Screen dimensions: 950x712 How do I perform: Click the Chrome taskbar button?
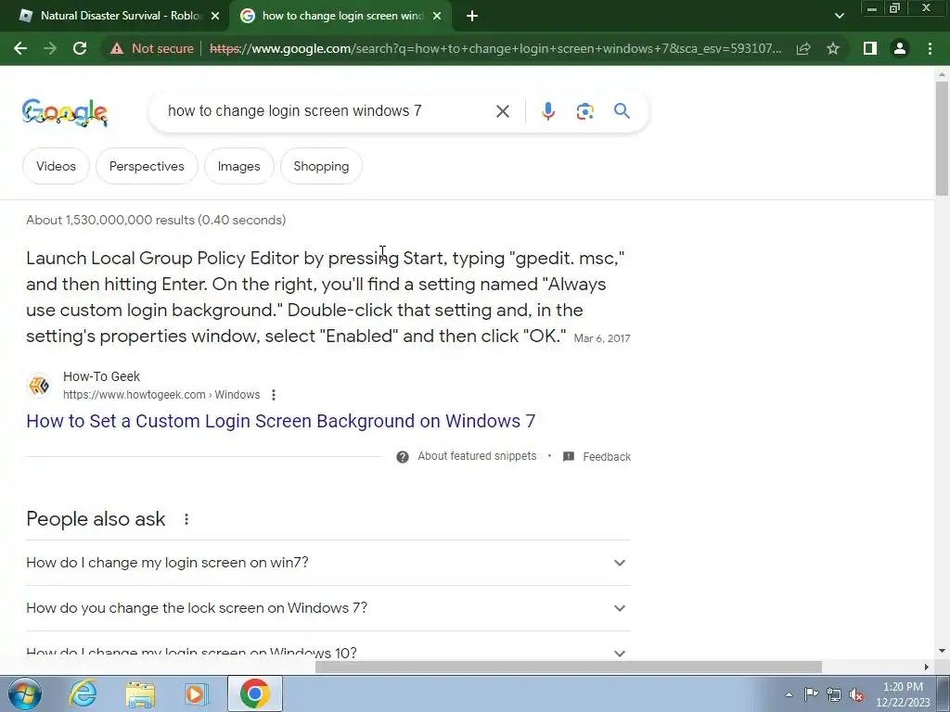[x=255, y=693]
